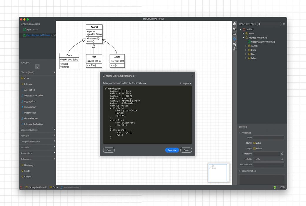This screenshot has height=206, width=306.
Task: Click the discriminator input field
Action: click(269, 165)
